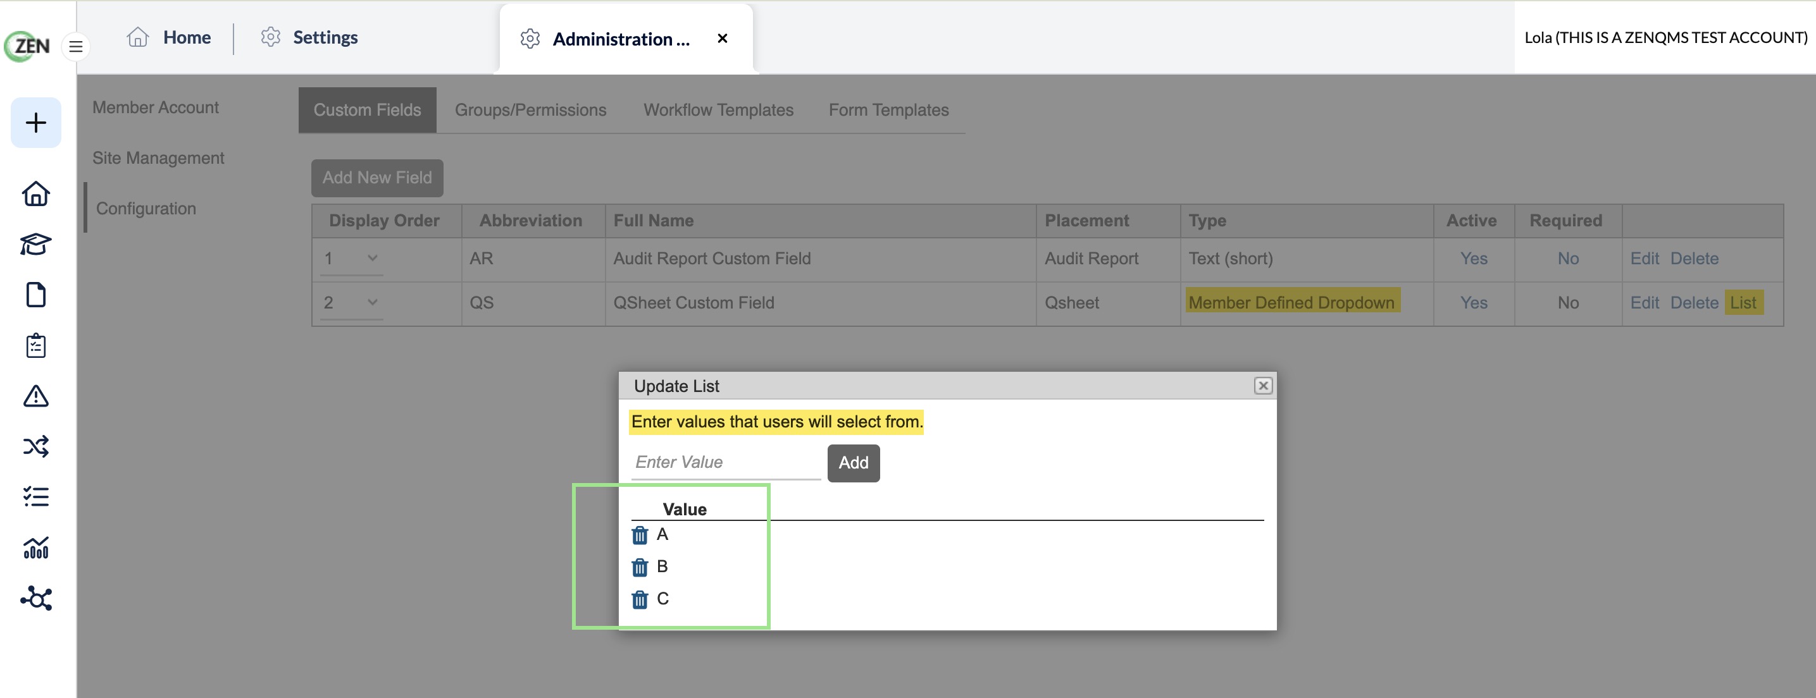This screenshot has height=698, width=1816.
Task: Switch to Form Templates tab
Action: pyautogui.click(x=888, y=110)
